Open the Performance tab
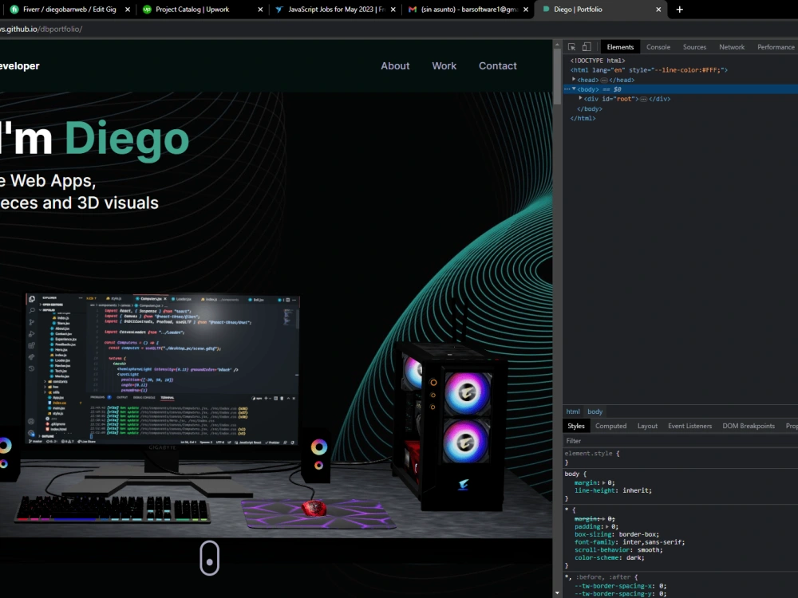Image resolution: width=798 pixels, height=598 pixels. (776, 47)
